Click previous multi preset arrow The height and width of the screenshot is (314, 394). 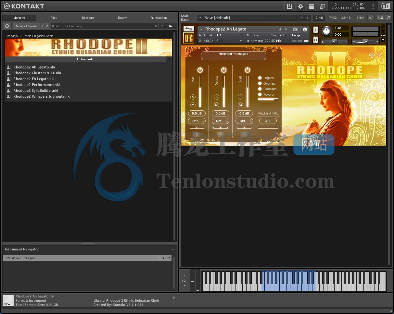click(x=302, y=18)
